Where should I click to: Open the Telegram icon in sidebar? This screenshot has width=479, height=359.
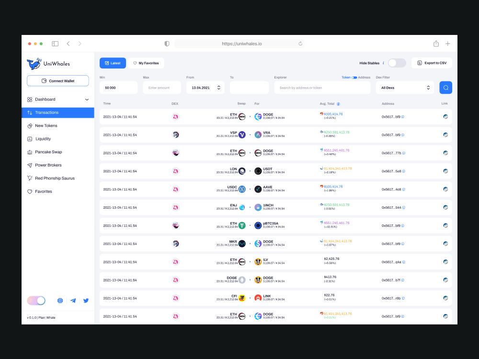(73, 301)
